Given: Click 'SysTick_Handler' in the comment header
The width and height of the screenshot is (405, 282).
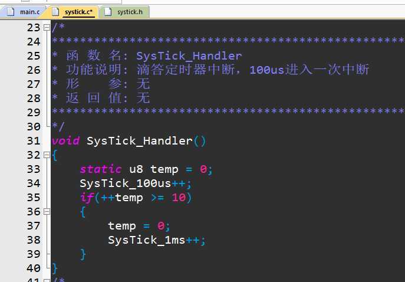Looking at the screenshot, I should (x=189, y=56).
